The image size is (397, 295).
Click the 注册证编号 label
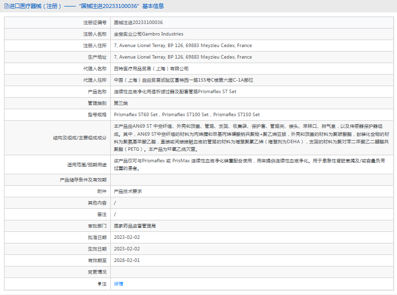[95, 23]
